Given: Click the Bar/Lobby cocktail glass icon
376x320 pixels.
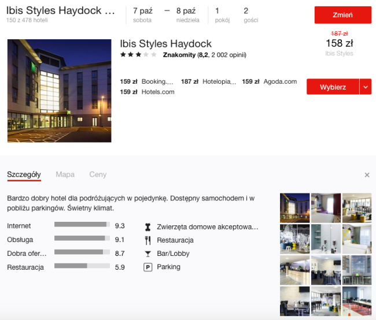Looking at the screenshot, I should click(x=148, y=254).
